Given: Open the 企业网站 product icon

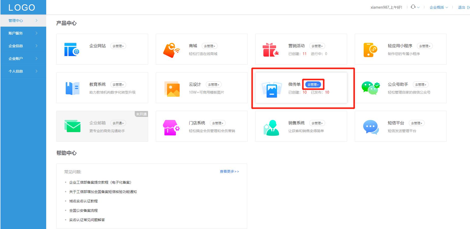Looking at the screenshot, I should pyautogui.click(x=72, y=49).
